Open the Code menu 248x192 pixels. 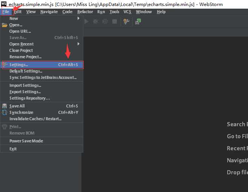tap(67, 12)
